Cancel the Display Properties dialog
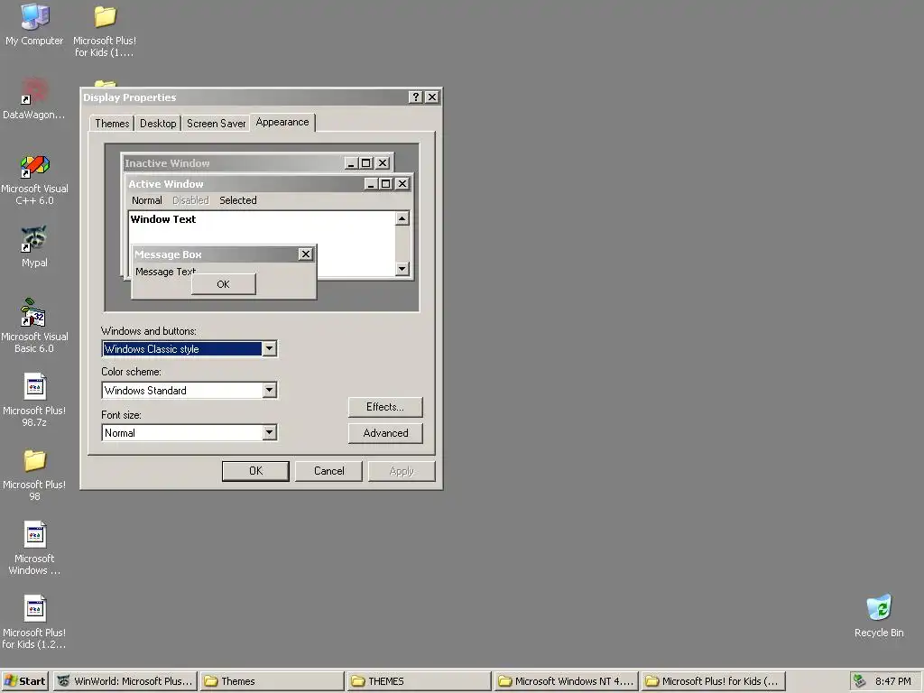The height and width of the screenshot is (693, 924). [328, 471]
